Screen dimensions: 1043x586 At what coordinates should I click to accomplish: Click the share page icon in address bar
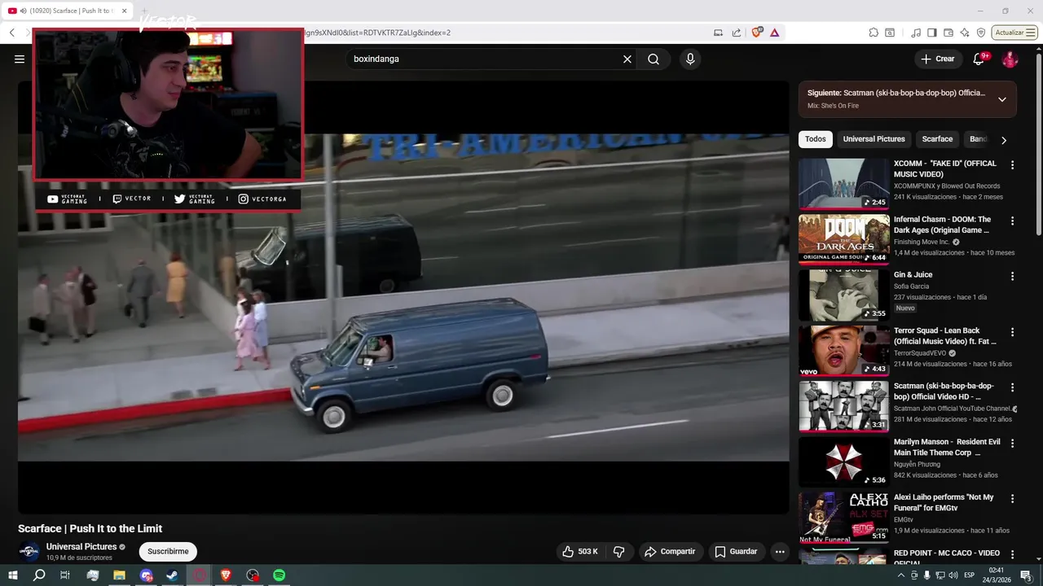point(737,33)
